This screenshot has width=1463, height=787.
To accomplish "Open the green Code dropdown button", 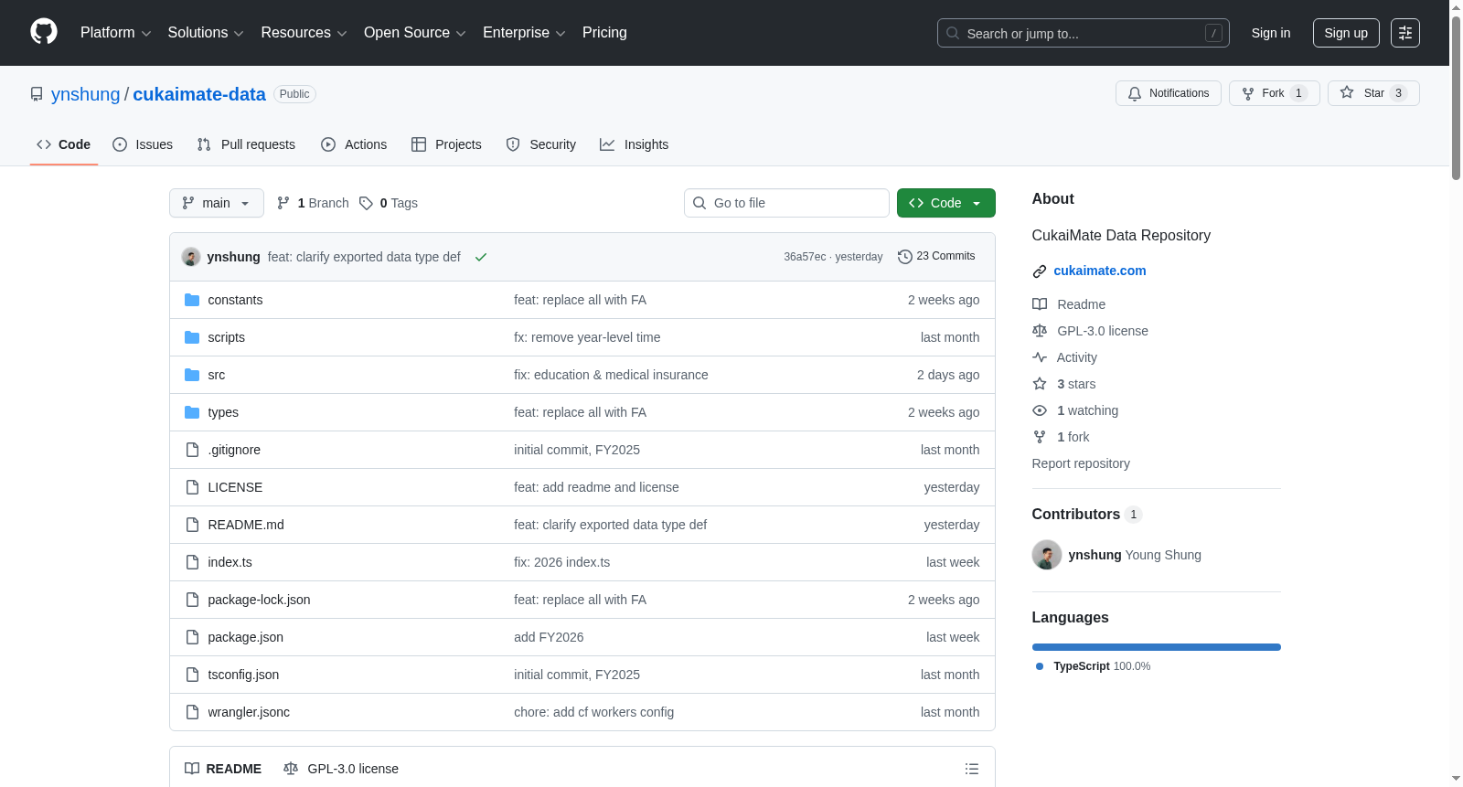I will (x=946, y=203).
